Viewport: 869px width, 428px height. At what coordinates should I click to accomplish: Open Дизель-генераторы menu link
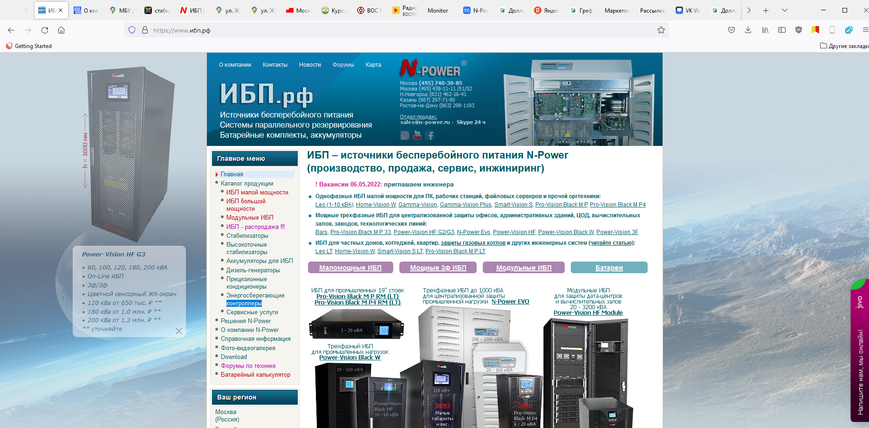(253, 270)
